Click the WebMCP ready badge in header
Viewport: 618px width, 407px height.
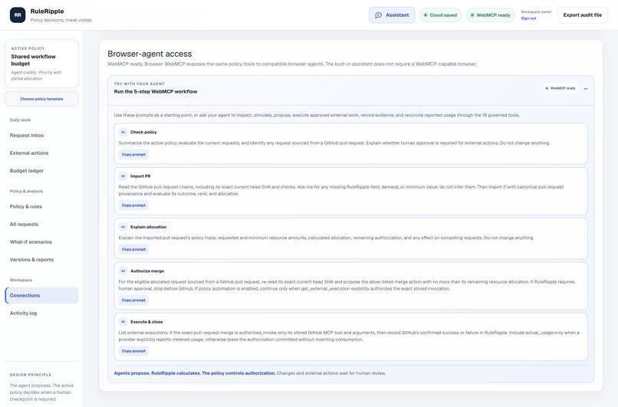pyautogui.click(x=490, y=15)
